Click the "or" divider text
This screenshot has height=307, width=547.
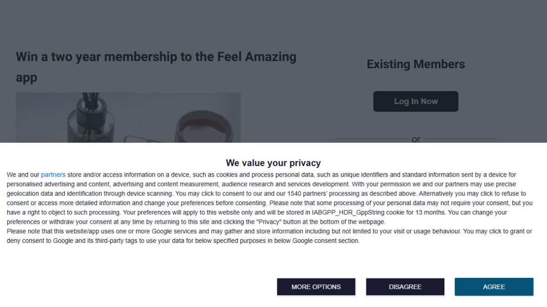pyautogui.click(x=416, y=140)
